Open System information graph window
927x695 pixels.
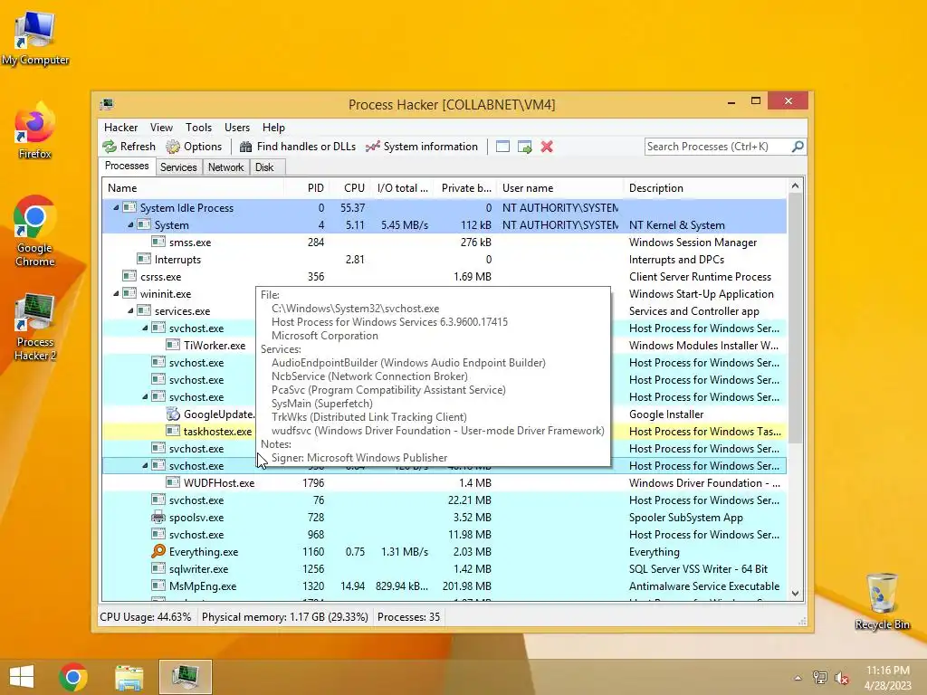[422, 147]
